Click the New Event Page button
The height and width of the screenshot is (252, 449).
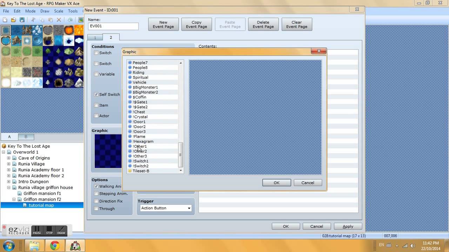pos(163,24)
